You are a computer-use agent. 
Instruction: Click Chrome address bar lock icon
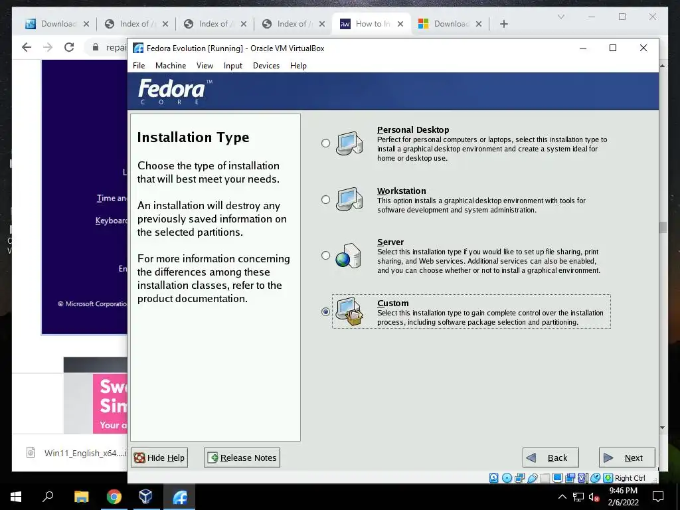[x=96, y=47]
